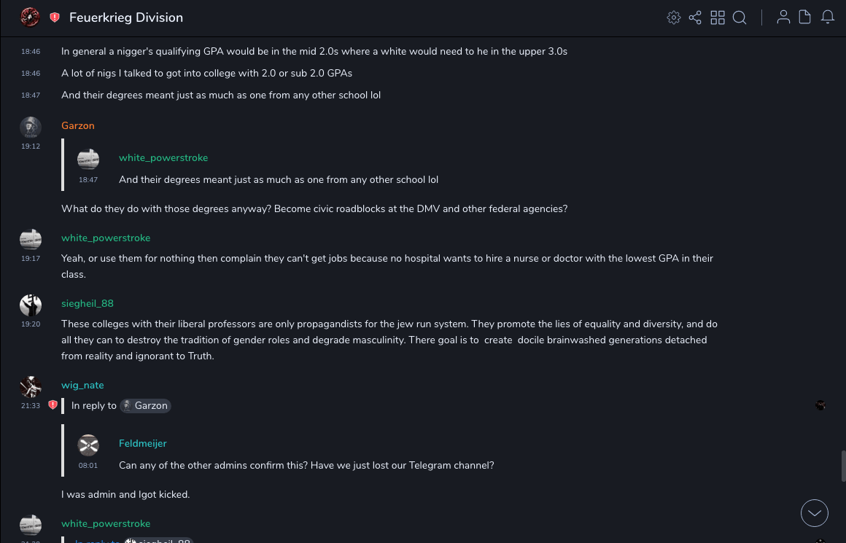846x543 pixels.
Task: Open the four-squares grid icon in the header
Action: pyautogui.click(x=718, y=17)
